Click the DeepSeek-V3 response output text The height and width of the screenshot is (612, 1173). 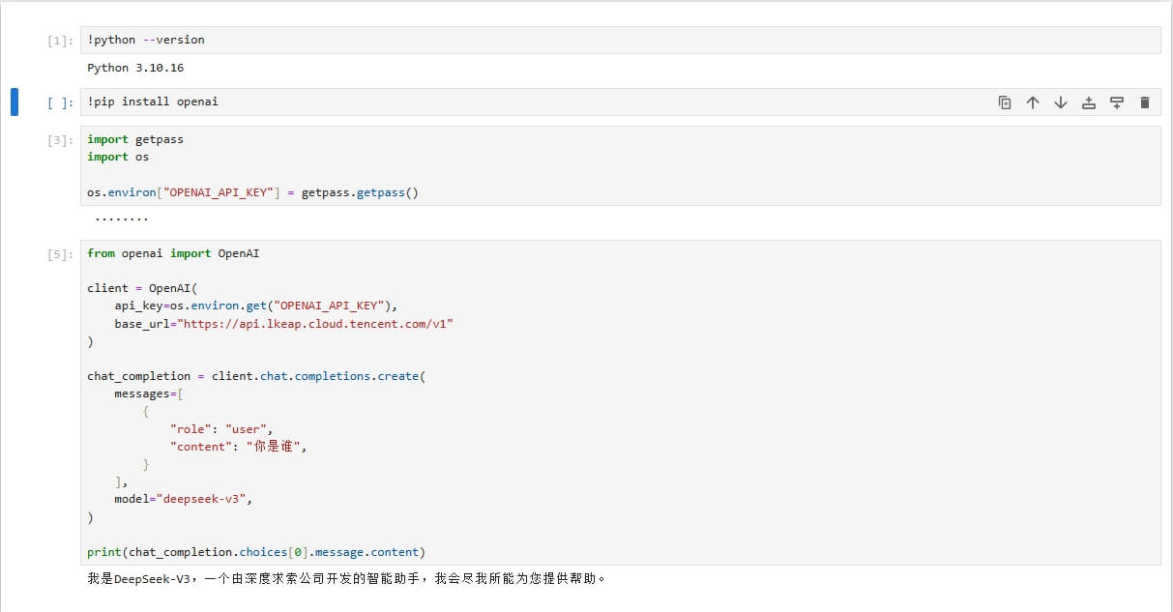pyautogui.click(x=341, y=577)
